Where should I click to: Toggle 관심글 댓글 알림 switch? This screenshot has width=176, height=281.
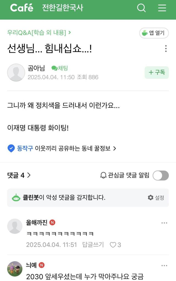click(x=161, y=175)
